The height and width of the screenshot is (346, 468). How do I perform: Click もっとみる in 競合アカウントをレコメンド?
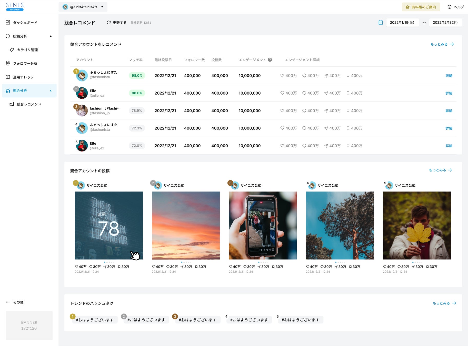(442, 44)
